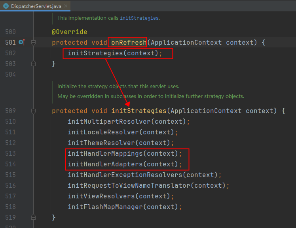Click the override gutter icon at line 501

point(22,42)
